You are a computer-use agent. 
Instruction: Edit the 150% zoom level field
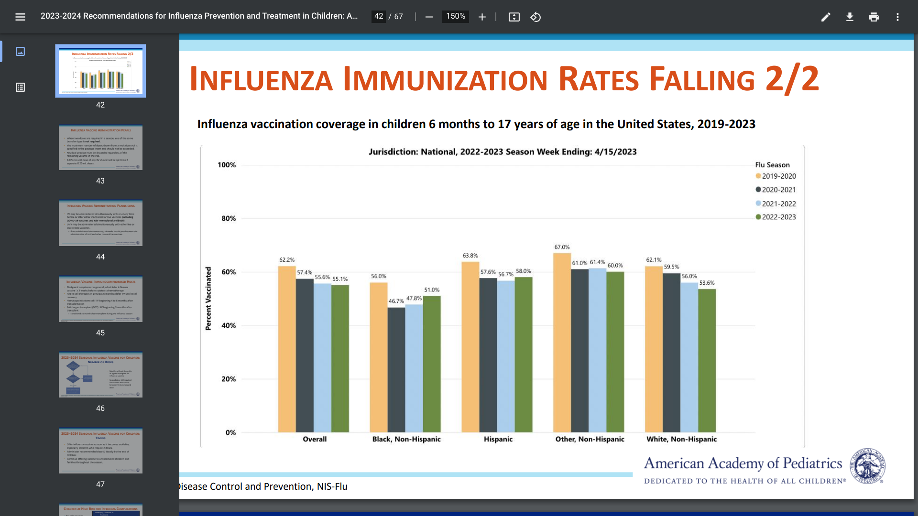pyautogui.click(x=455, y=16)
